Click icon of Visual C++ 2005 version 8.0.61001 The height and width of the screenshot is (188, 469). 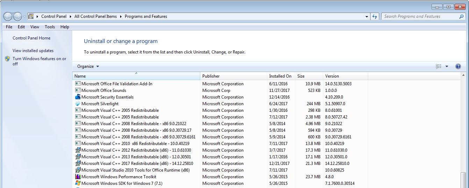[x=78, y=110]
